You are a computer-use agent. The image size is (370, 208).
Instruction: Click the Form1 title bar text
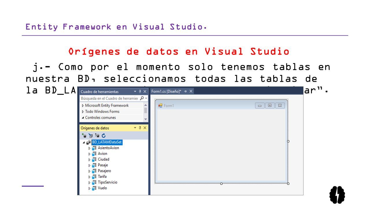point(169,106)
